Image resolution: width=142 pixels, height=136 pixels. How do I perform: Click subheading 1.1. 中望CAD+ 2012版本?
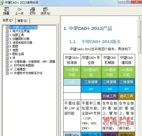pyautogui.click(x=95, y=42)
